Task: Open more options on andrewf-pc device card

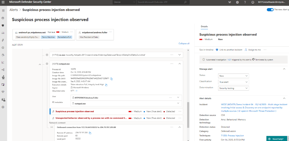Action: coord(71,32)
